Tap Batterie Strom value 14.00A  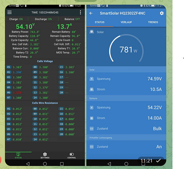coord(155,118)
